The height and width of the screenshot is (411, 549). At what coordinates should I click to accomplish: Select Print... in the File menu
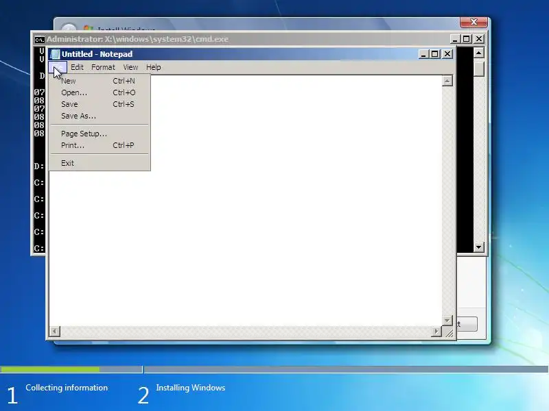click(100, 145)
